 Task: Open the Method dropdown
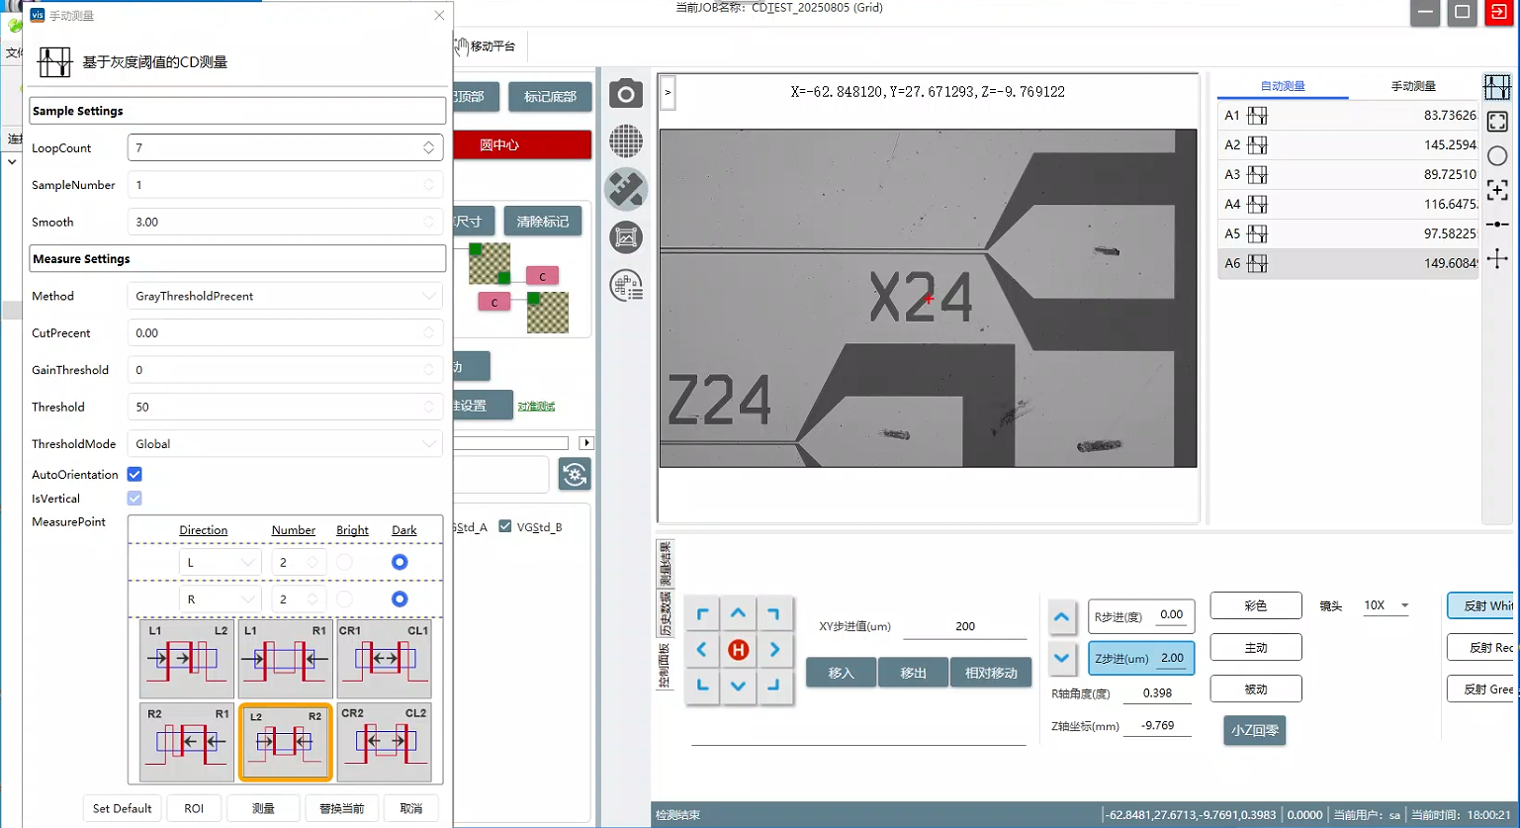tap(285, 296)
